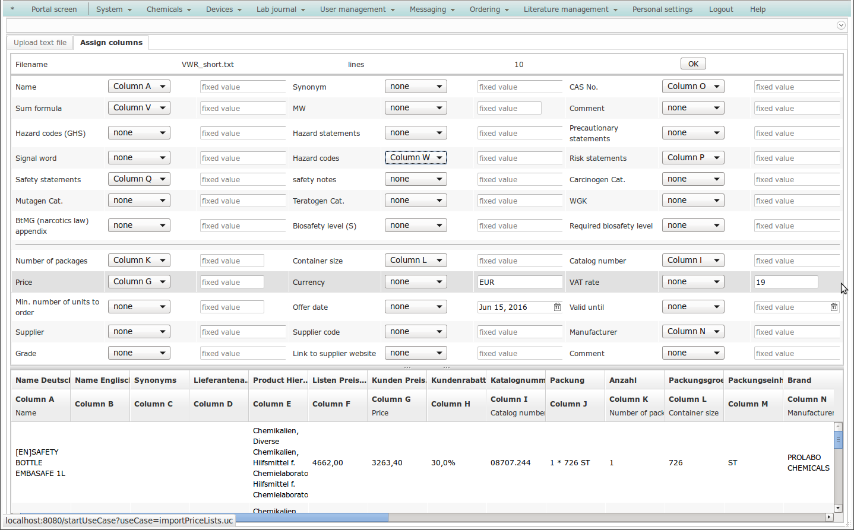Screen dimensions: 854x530
Task: Click the Name fixed value field
Action: pos(243,87)
